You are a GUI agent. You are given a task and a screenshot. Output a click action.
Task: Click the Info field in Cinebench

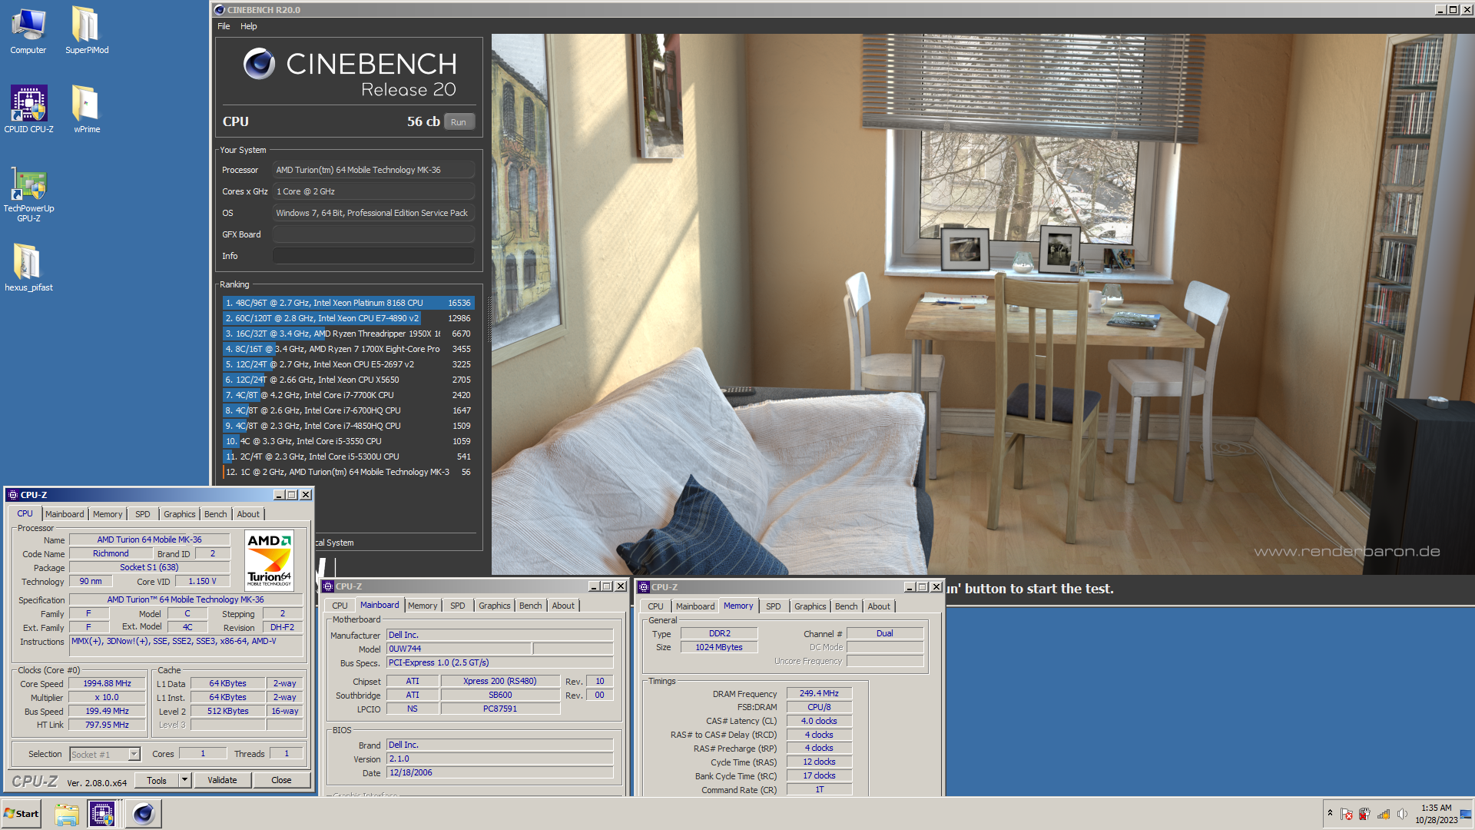[374, 256]
